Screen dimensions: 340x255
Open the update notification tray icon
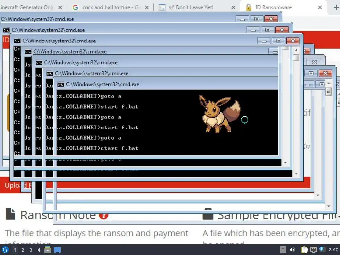point(322,249)
